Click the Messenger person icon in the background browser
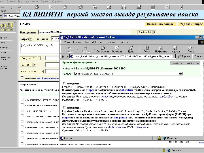 (x=182, y=7)
